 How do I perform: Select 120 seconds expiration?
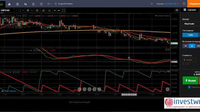pos(198,46)
